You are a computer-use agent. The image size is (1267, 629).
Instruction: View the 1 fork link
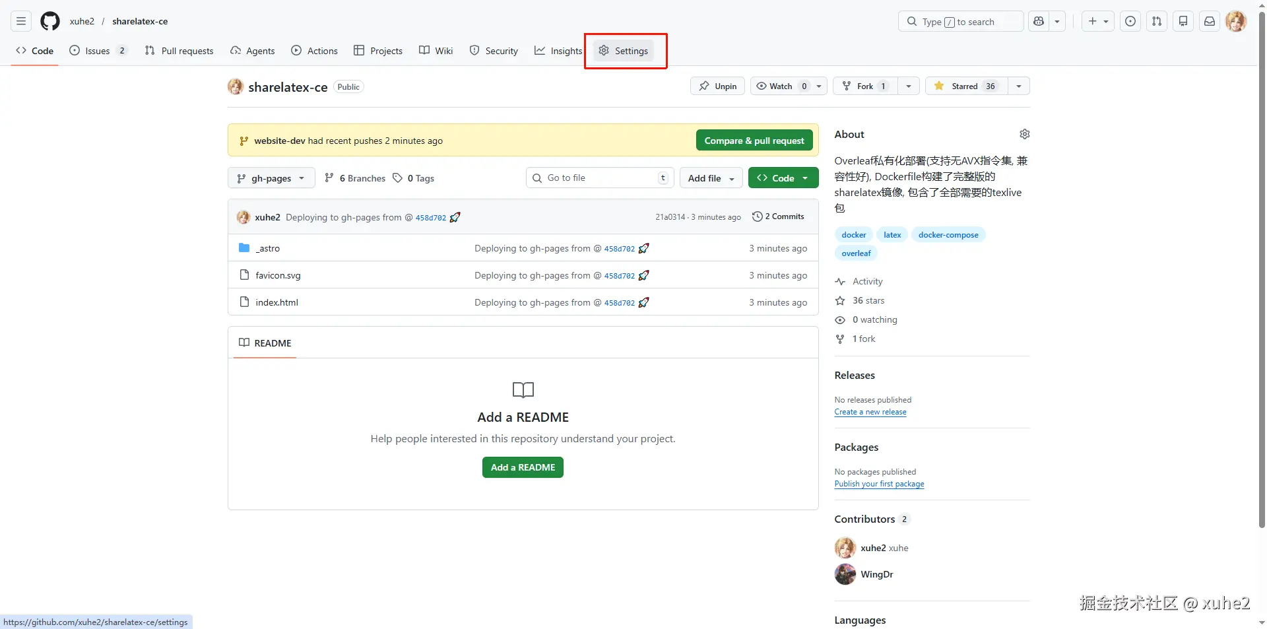[x=855, y=339]
